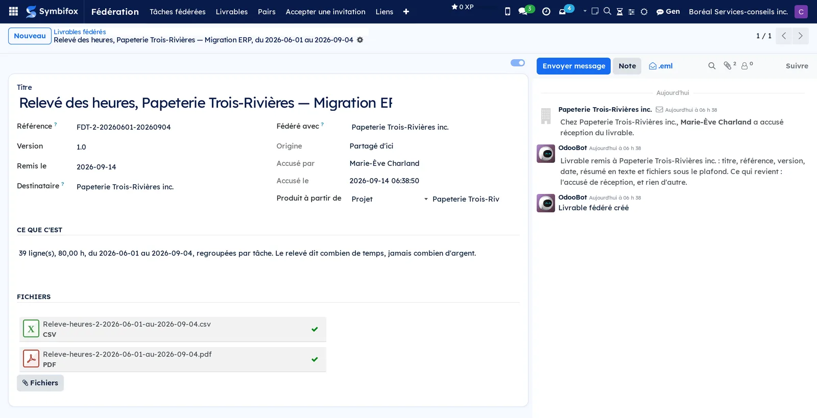Open conversations with 3 unread messages
This screenshot has width=817, height=418.
[x=525, y=11]
